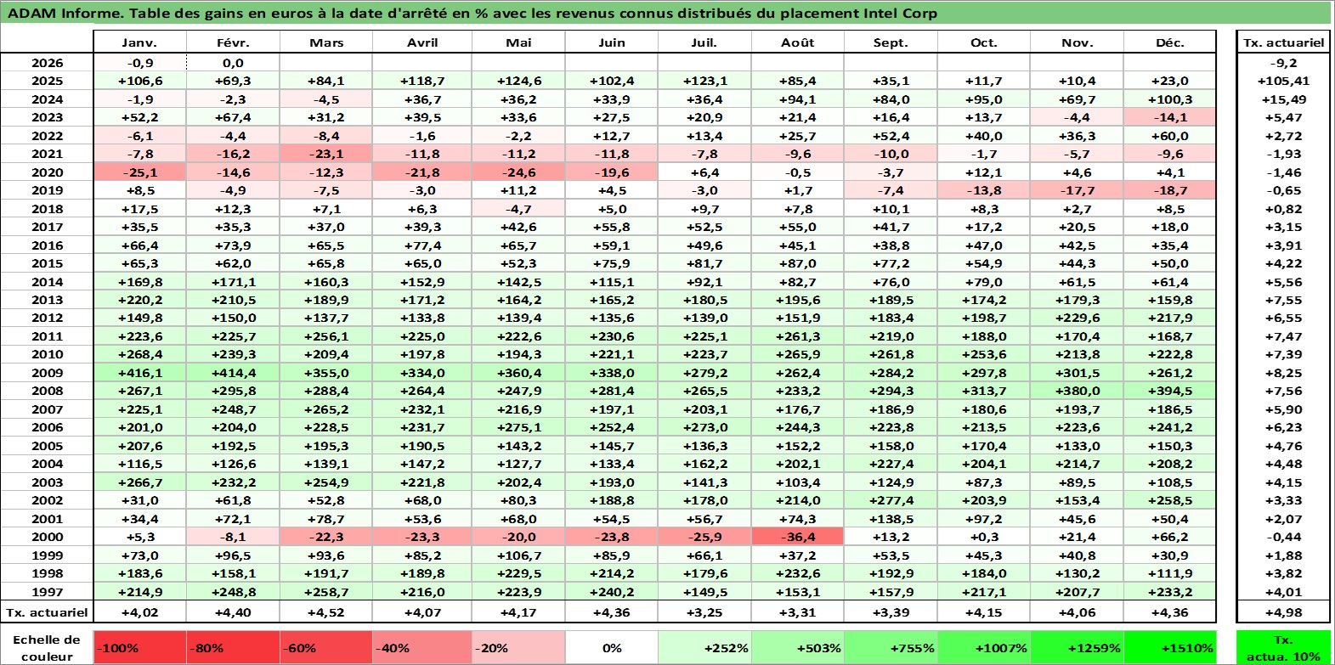This screenshot has width=1335, height=665.
Task: Select the +4,40 Tx. actuariel cell under Févr.
Action: [233, 612]
